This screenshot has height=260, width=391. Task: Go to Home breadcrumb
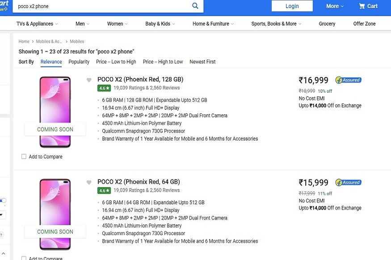point(24,41)
